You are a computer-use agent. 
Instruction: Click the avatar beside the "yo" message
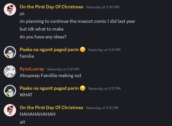[x=10, y=10]
